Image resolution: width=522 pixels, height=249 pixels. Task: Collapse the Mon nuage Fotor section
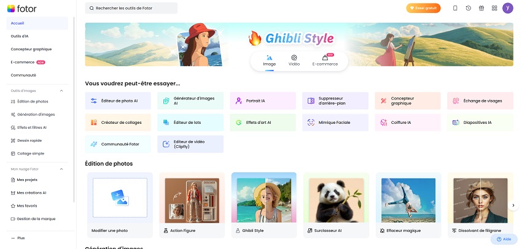[61, 169]
